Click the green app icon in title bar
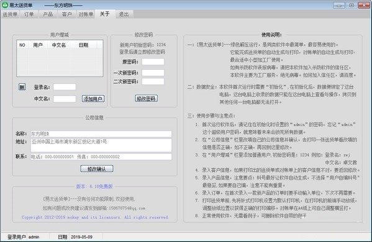 click(5, 5)
